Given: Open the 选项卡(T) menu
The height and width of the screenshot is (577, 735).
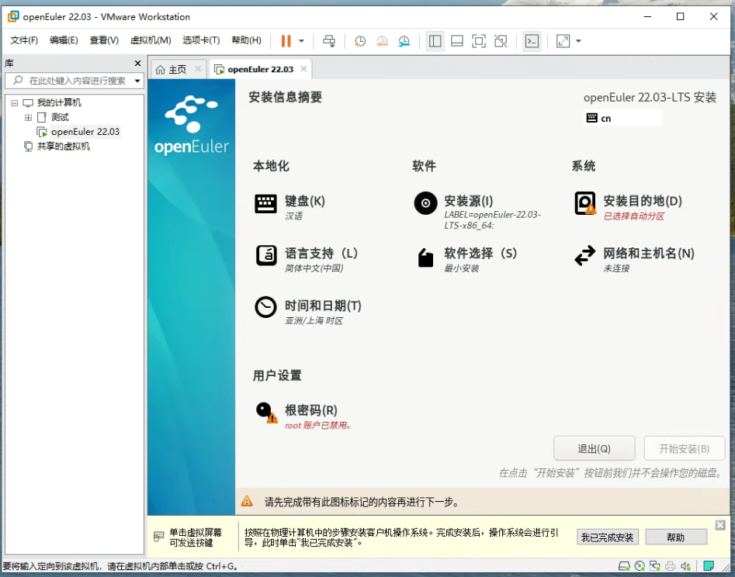Looking at the screenshot, I should pos(201,40).
